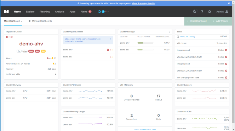Open the Apps menu
The height and width of the screenshot is (131, 235).
(73, 12)
